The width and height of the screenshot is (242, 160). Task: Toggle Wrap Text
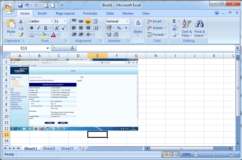96,21
